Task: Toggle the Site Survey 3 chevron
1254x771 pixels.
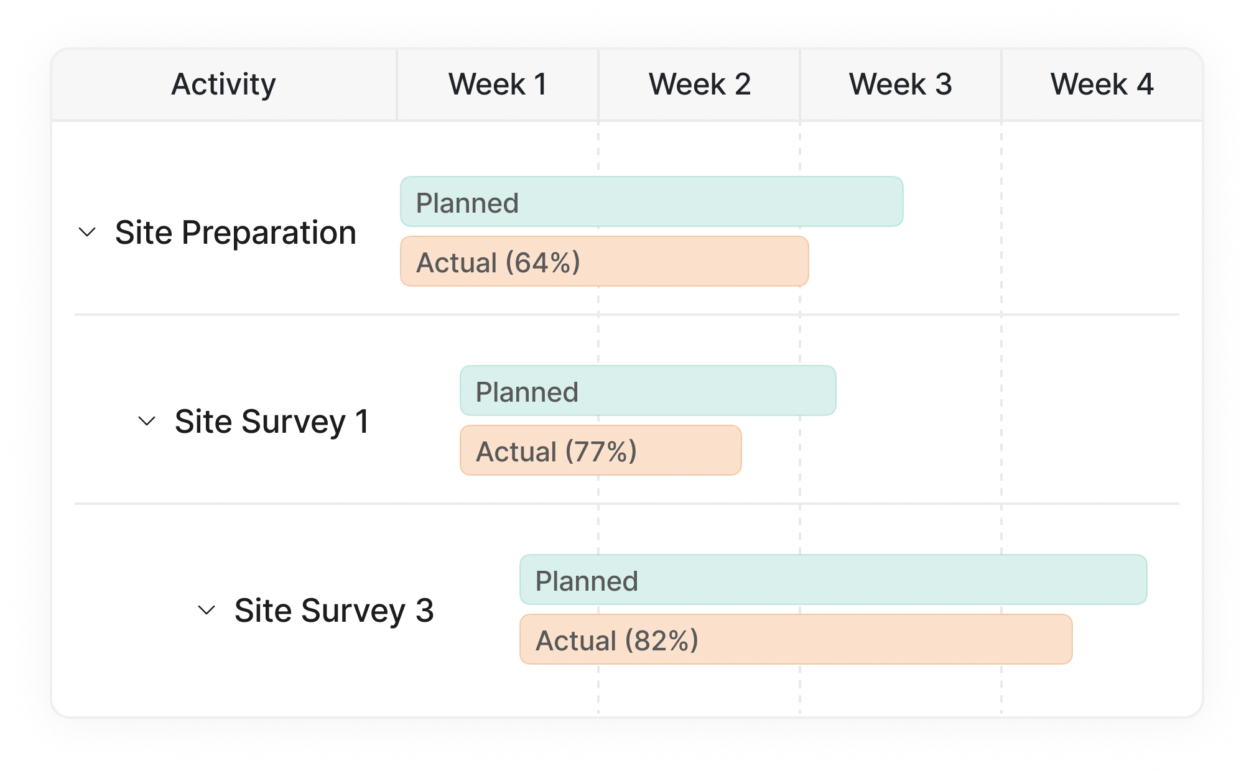Action: tap(207, 611)
